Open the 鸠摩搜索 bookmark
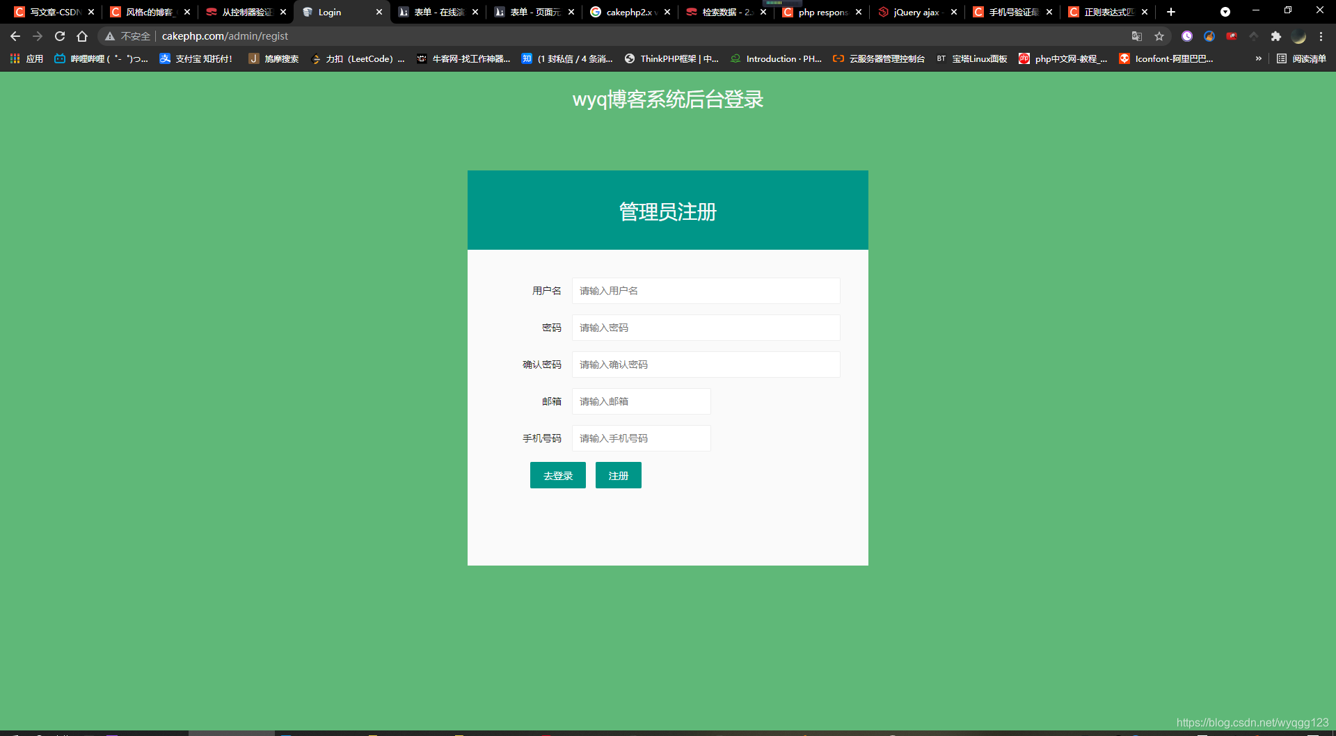 click(273, 59)
